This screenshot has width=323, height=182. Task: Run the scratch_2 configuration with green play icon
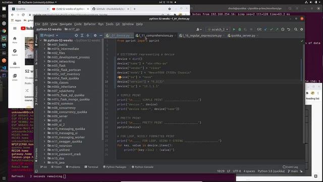point(234,29)
